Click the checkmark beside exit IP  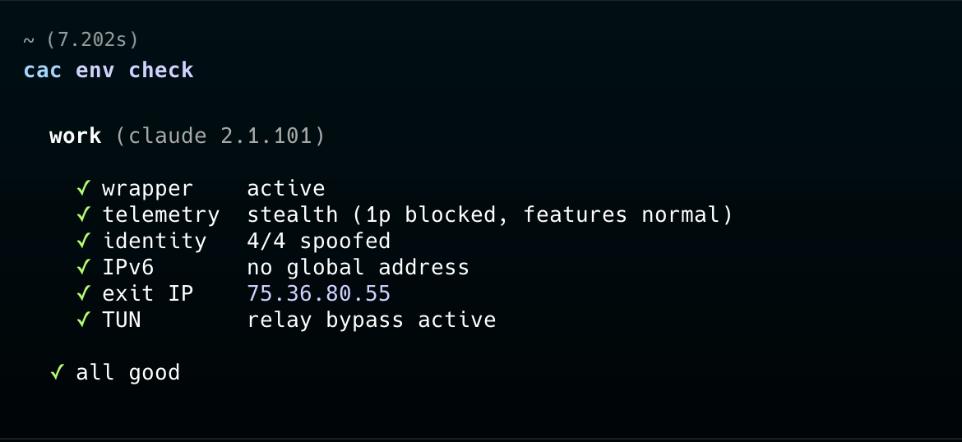(83, 293)
